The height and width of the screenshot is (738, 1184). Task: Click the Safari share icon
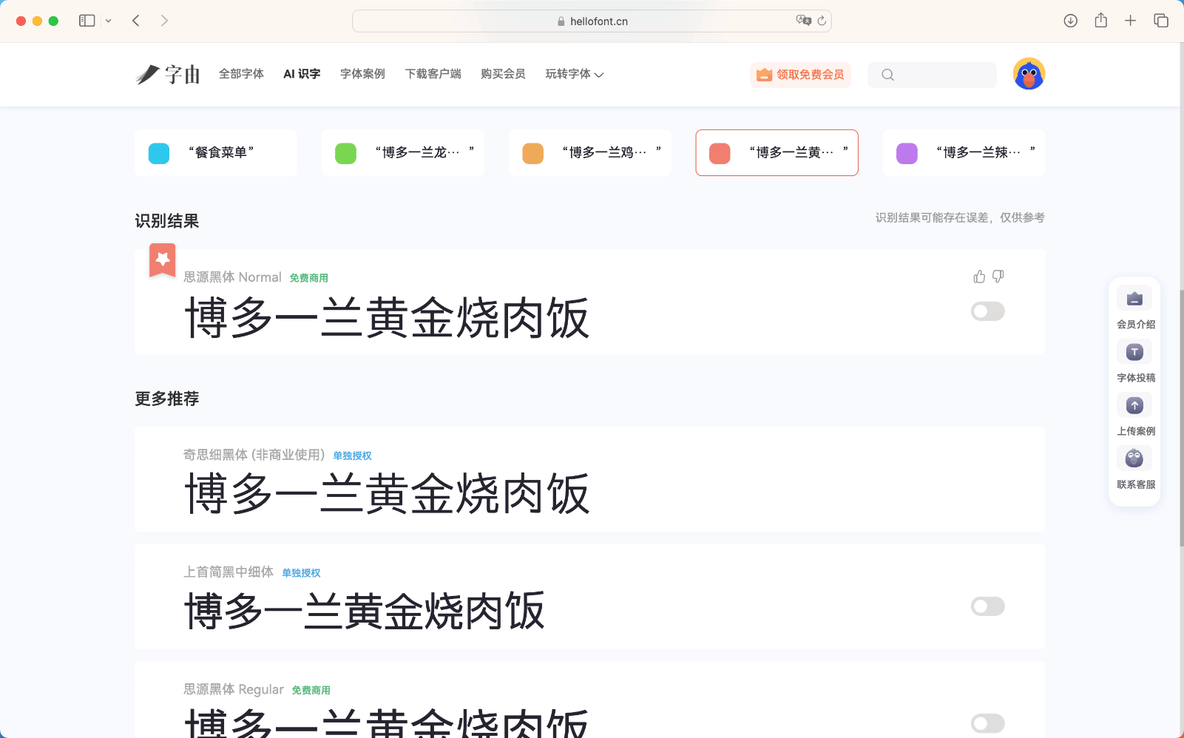(1100, 20)
